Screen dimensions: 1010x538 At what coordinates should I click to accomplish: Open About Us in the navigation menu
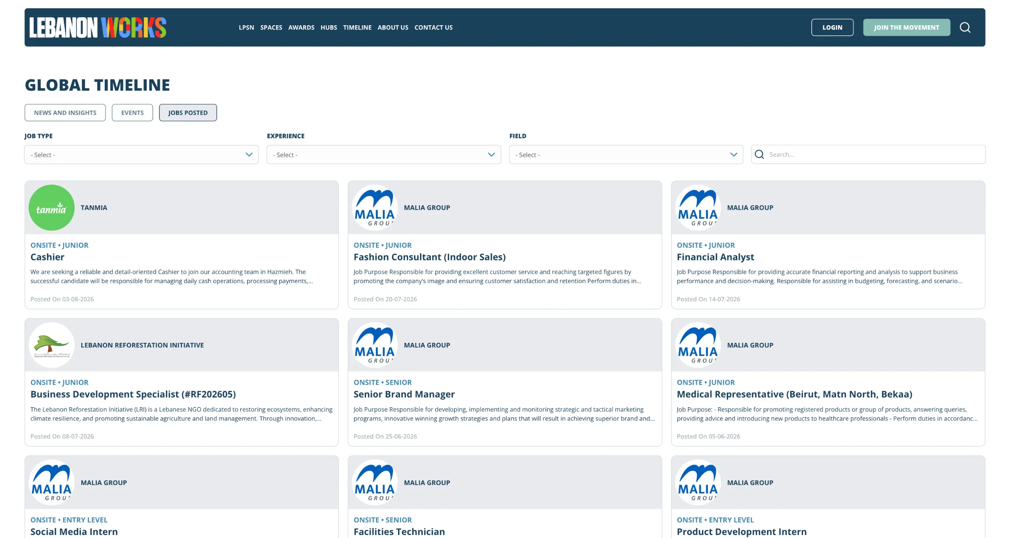[393, 27]
